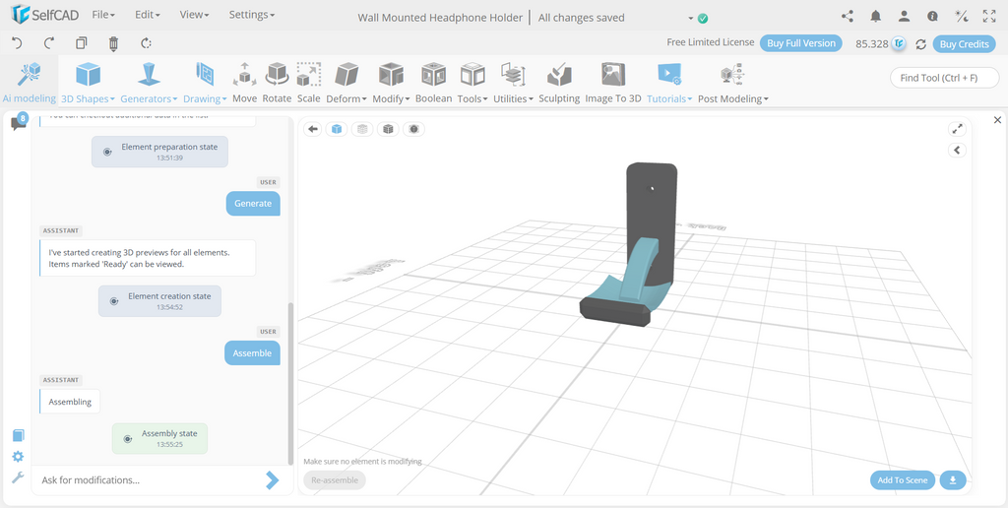Open the Drawing dropdown

tap(205, 83)
